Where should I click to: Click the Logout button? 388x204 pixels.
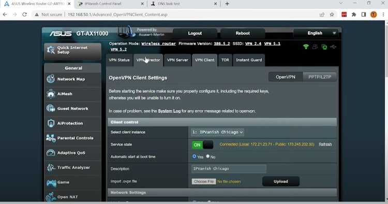click(195, 33)
